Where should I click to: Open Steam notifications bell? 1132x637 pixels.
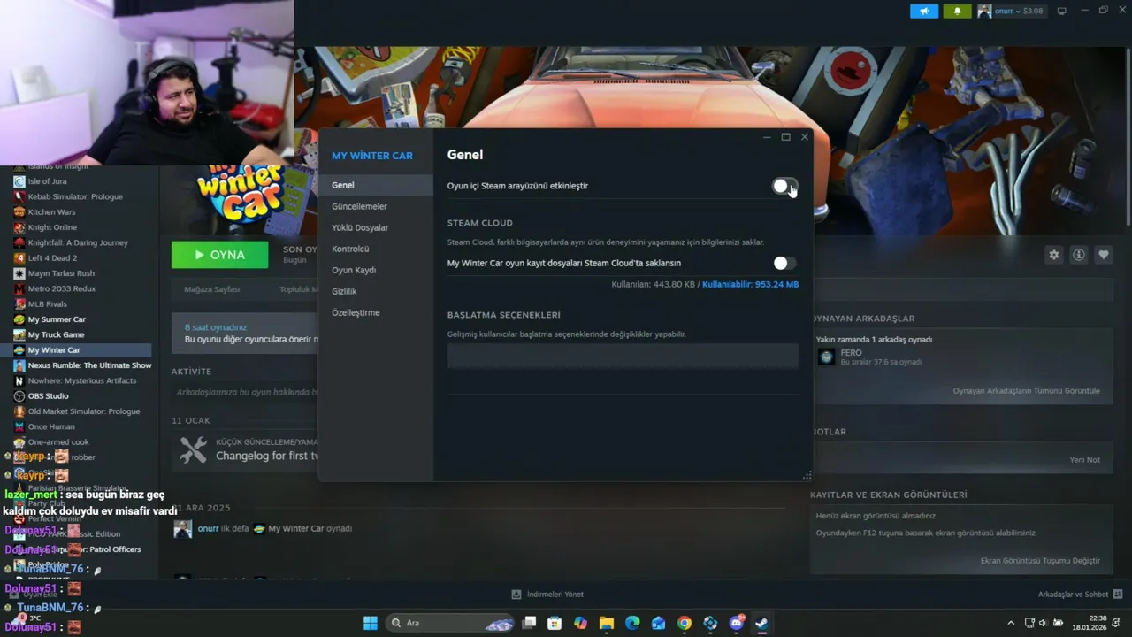point(957,12)
